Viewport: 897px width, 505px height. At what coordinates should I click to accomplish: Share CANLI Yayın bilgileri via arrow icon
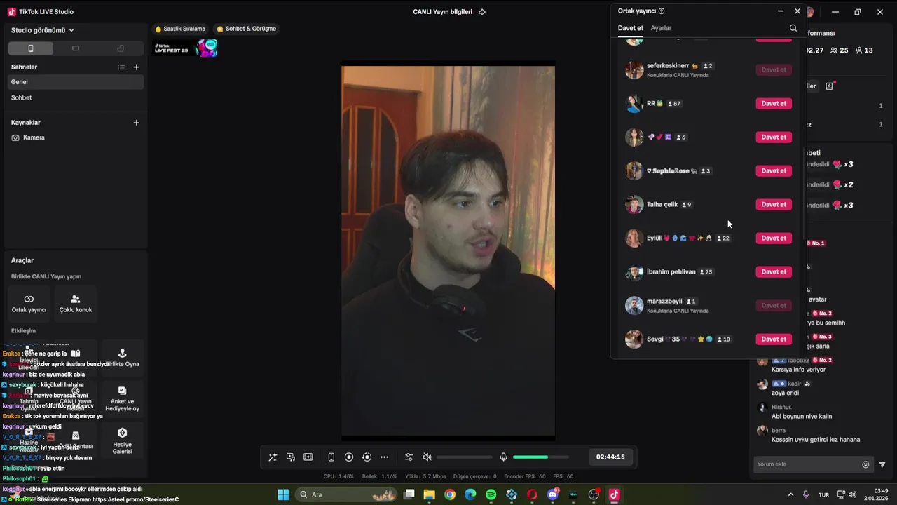coord(482,12)
